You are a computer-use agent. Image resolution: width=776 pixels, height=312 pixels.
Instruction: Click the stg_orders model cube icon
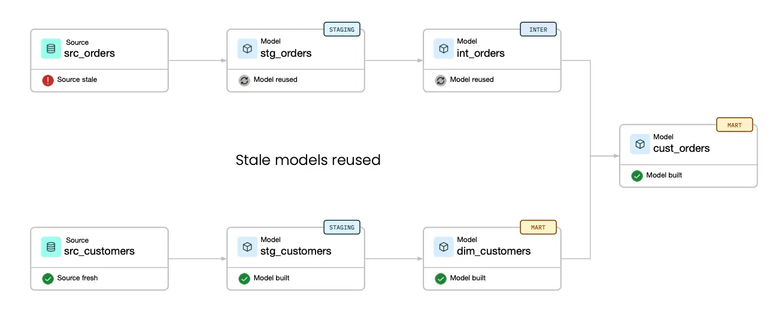pyautogui.click(x=247, y=48)
